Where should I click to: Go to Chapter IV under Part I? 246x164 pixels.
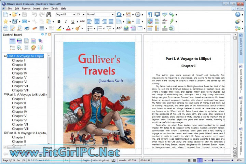[19, 73]
